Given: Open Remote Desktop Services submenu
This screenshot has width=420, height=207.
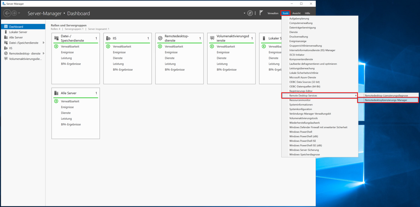Looking at the screenshot, I should point(320,96).
